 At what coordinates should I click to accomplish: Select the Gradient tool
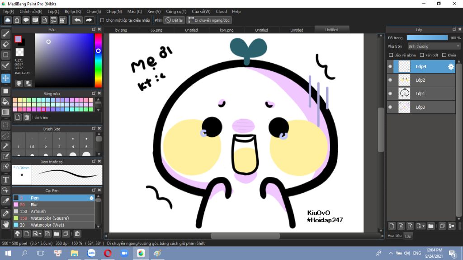tap(5, 112)
